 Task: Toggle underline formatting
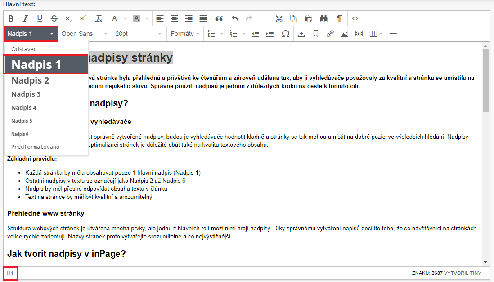(40, 18)
